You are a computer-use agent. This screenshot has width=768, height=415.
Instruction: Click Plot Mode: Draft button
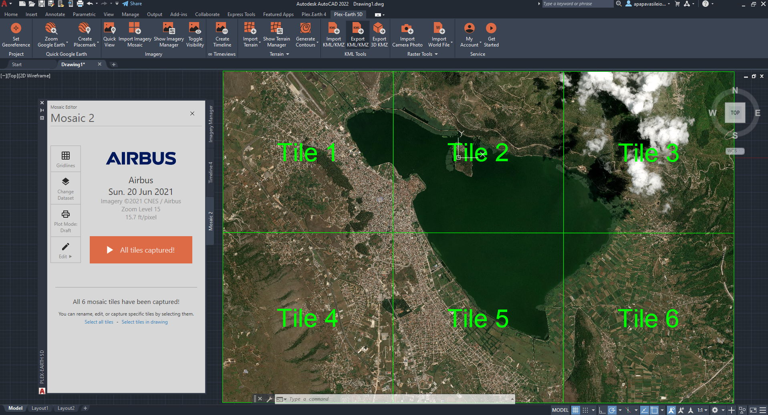click(66, 221)
